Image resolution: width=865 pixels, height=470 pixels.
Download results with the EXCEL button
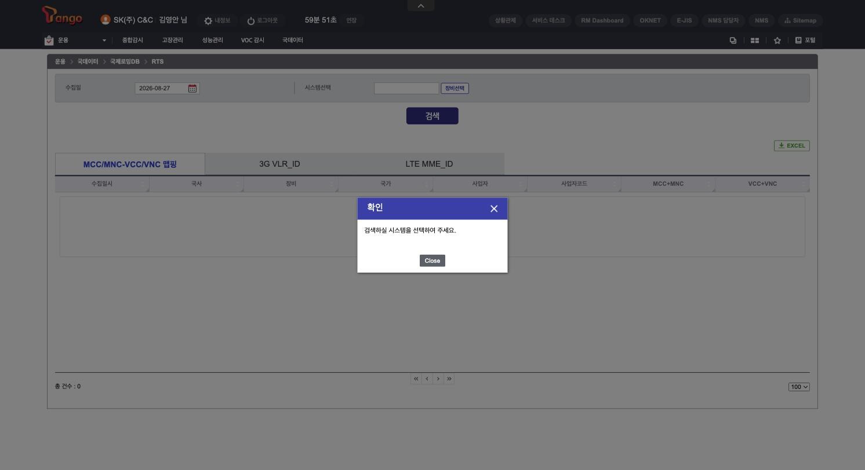[792, 146]
